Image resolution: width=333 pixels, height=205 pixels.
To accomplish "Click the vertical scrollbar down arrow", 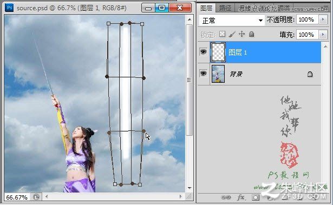I will (x=190, y=188).
